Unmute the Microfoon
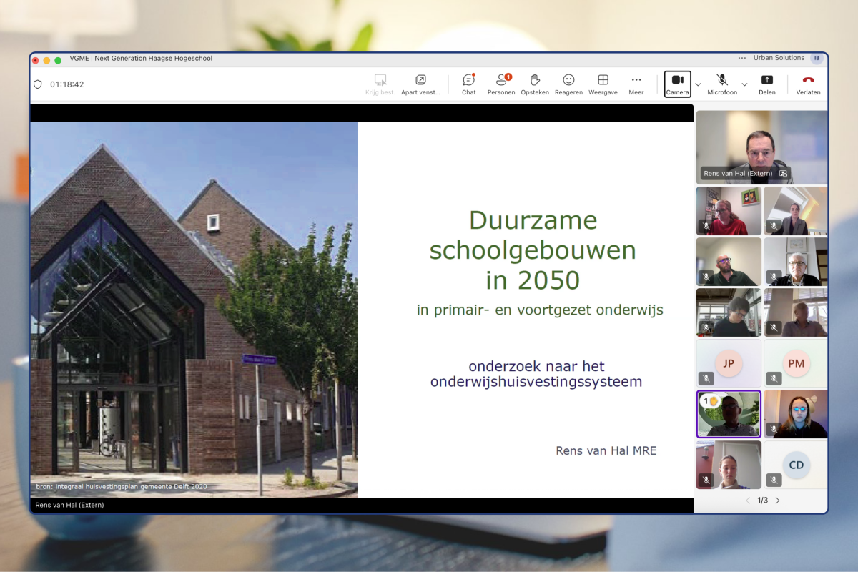 pyautogui.click(x=722, y=84)
